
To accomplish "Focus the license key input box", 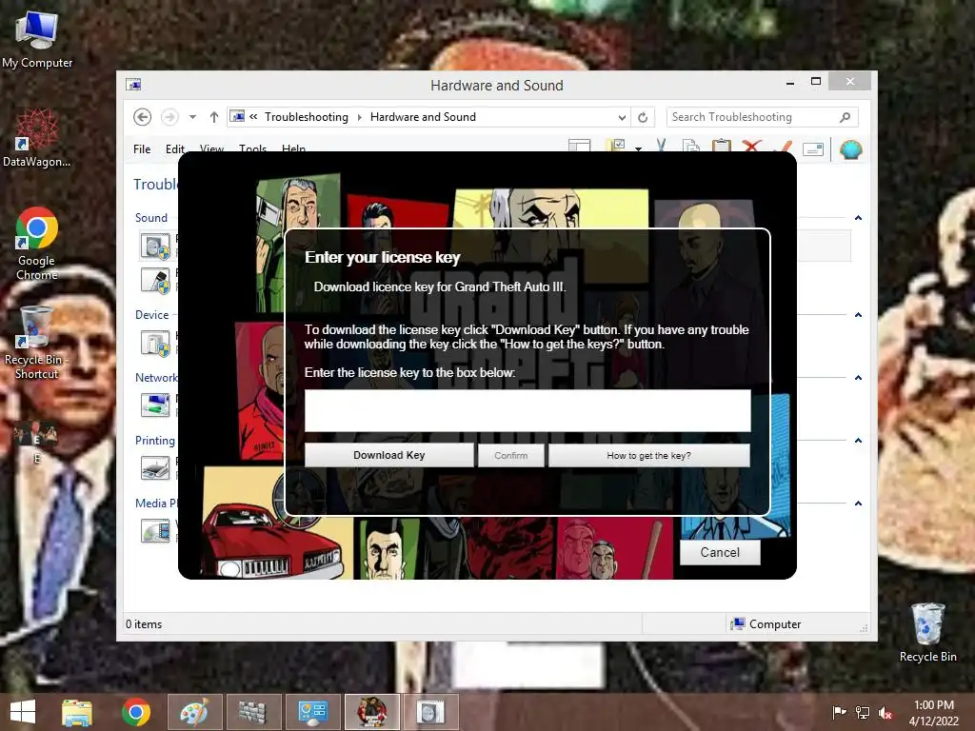I will coord(527,410).
